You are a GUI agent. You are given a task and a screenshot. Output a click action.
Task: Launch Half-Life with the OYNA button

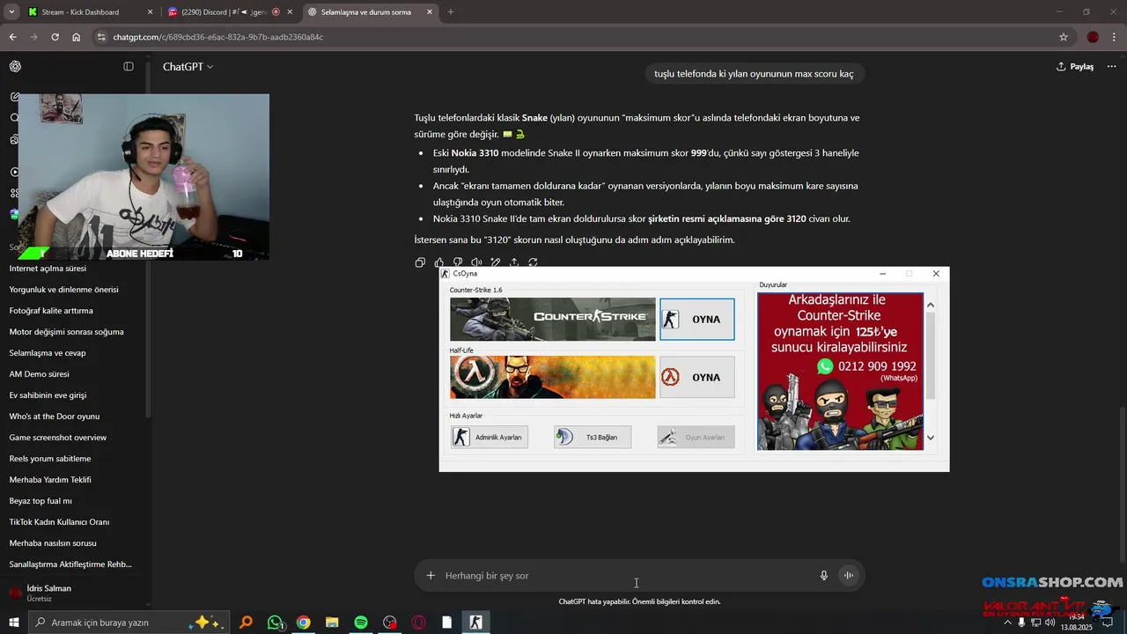696,377
